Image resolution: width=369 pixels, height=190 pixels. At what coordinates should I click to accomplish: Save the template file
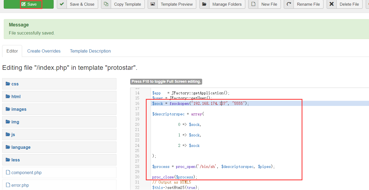click(29, 4)
